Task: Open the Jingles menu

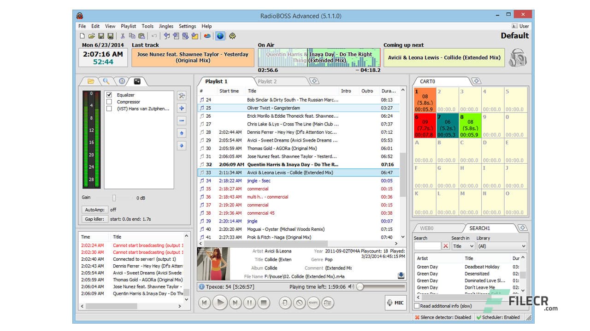Action: coord(165,26)
